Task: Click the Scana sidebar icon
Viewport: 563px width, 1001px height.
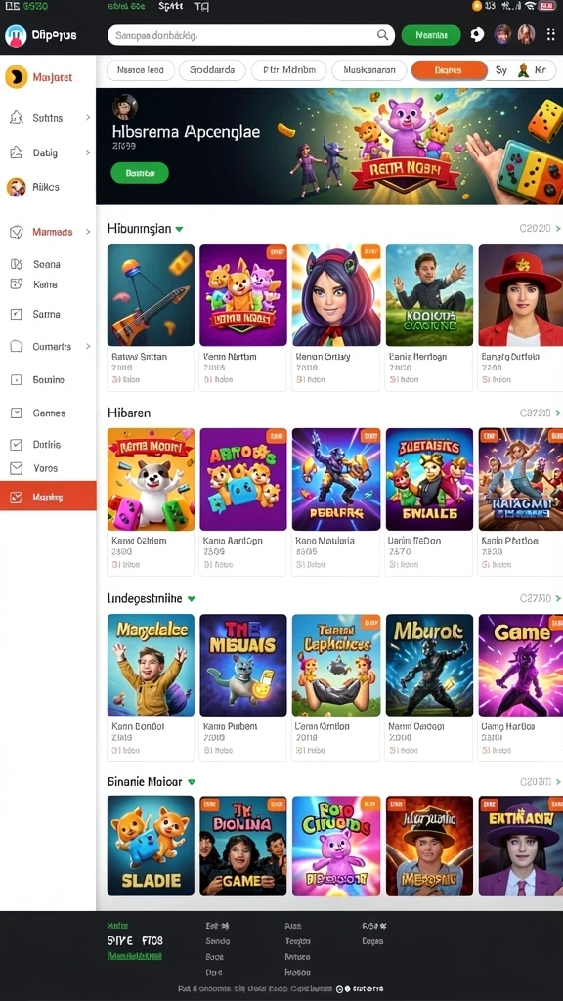Action: [x=16, y=264]
